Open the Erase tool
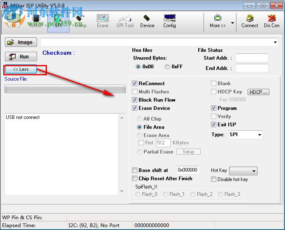The image size is (285, 230). [x=103, y=21]
